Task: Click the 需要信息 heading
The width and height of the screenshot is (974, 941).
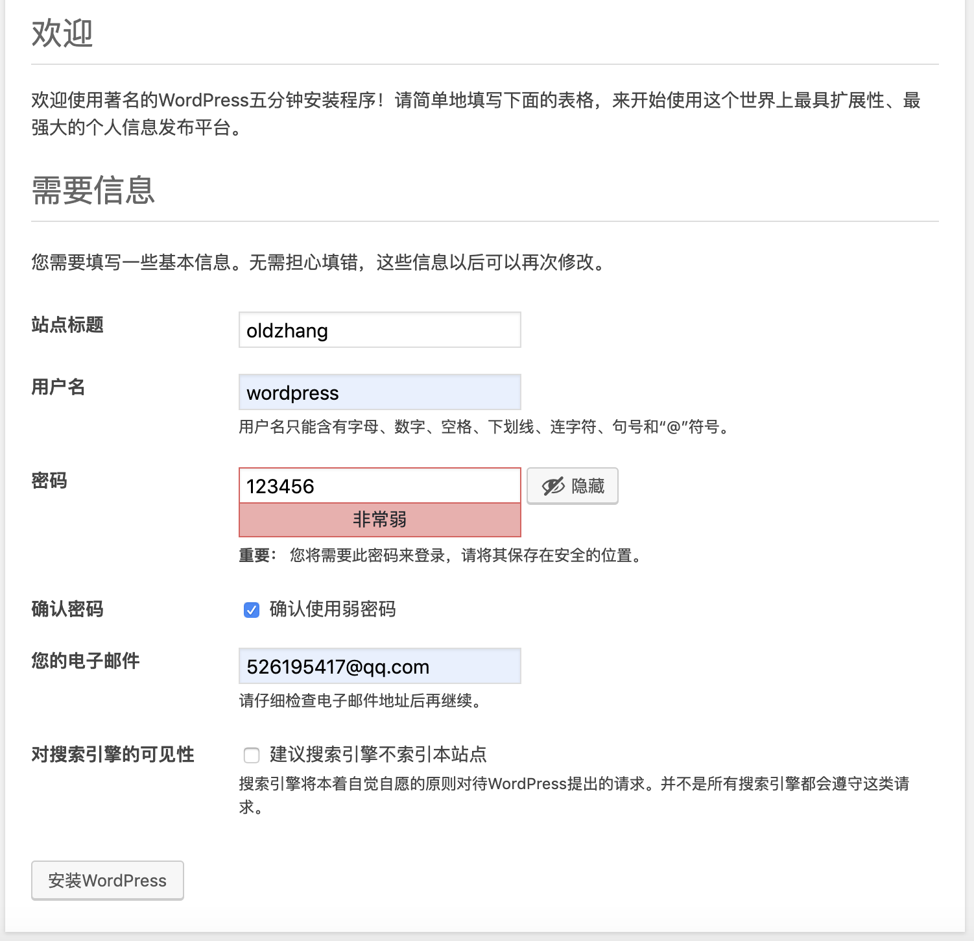Action: click(93, 190)
